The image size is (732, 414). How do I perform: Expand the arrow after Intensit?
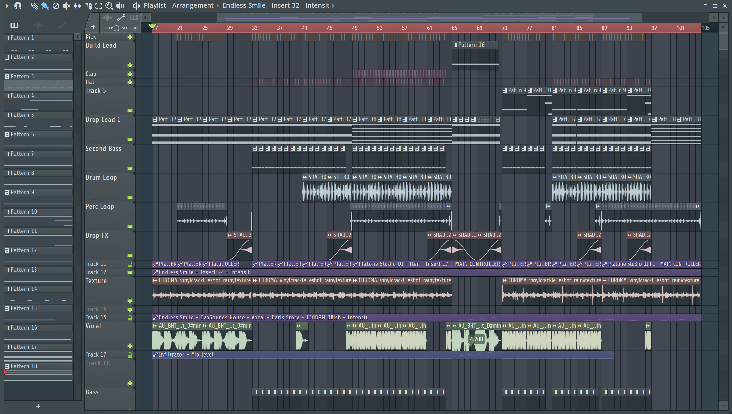[333, 5]
